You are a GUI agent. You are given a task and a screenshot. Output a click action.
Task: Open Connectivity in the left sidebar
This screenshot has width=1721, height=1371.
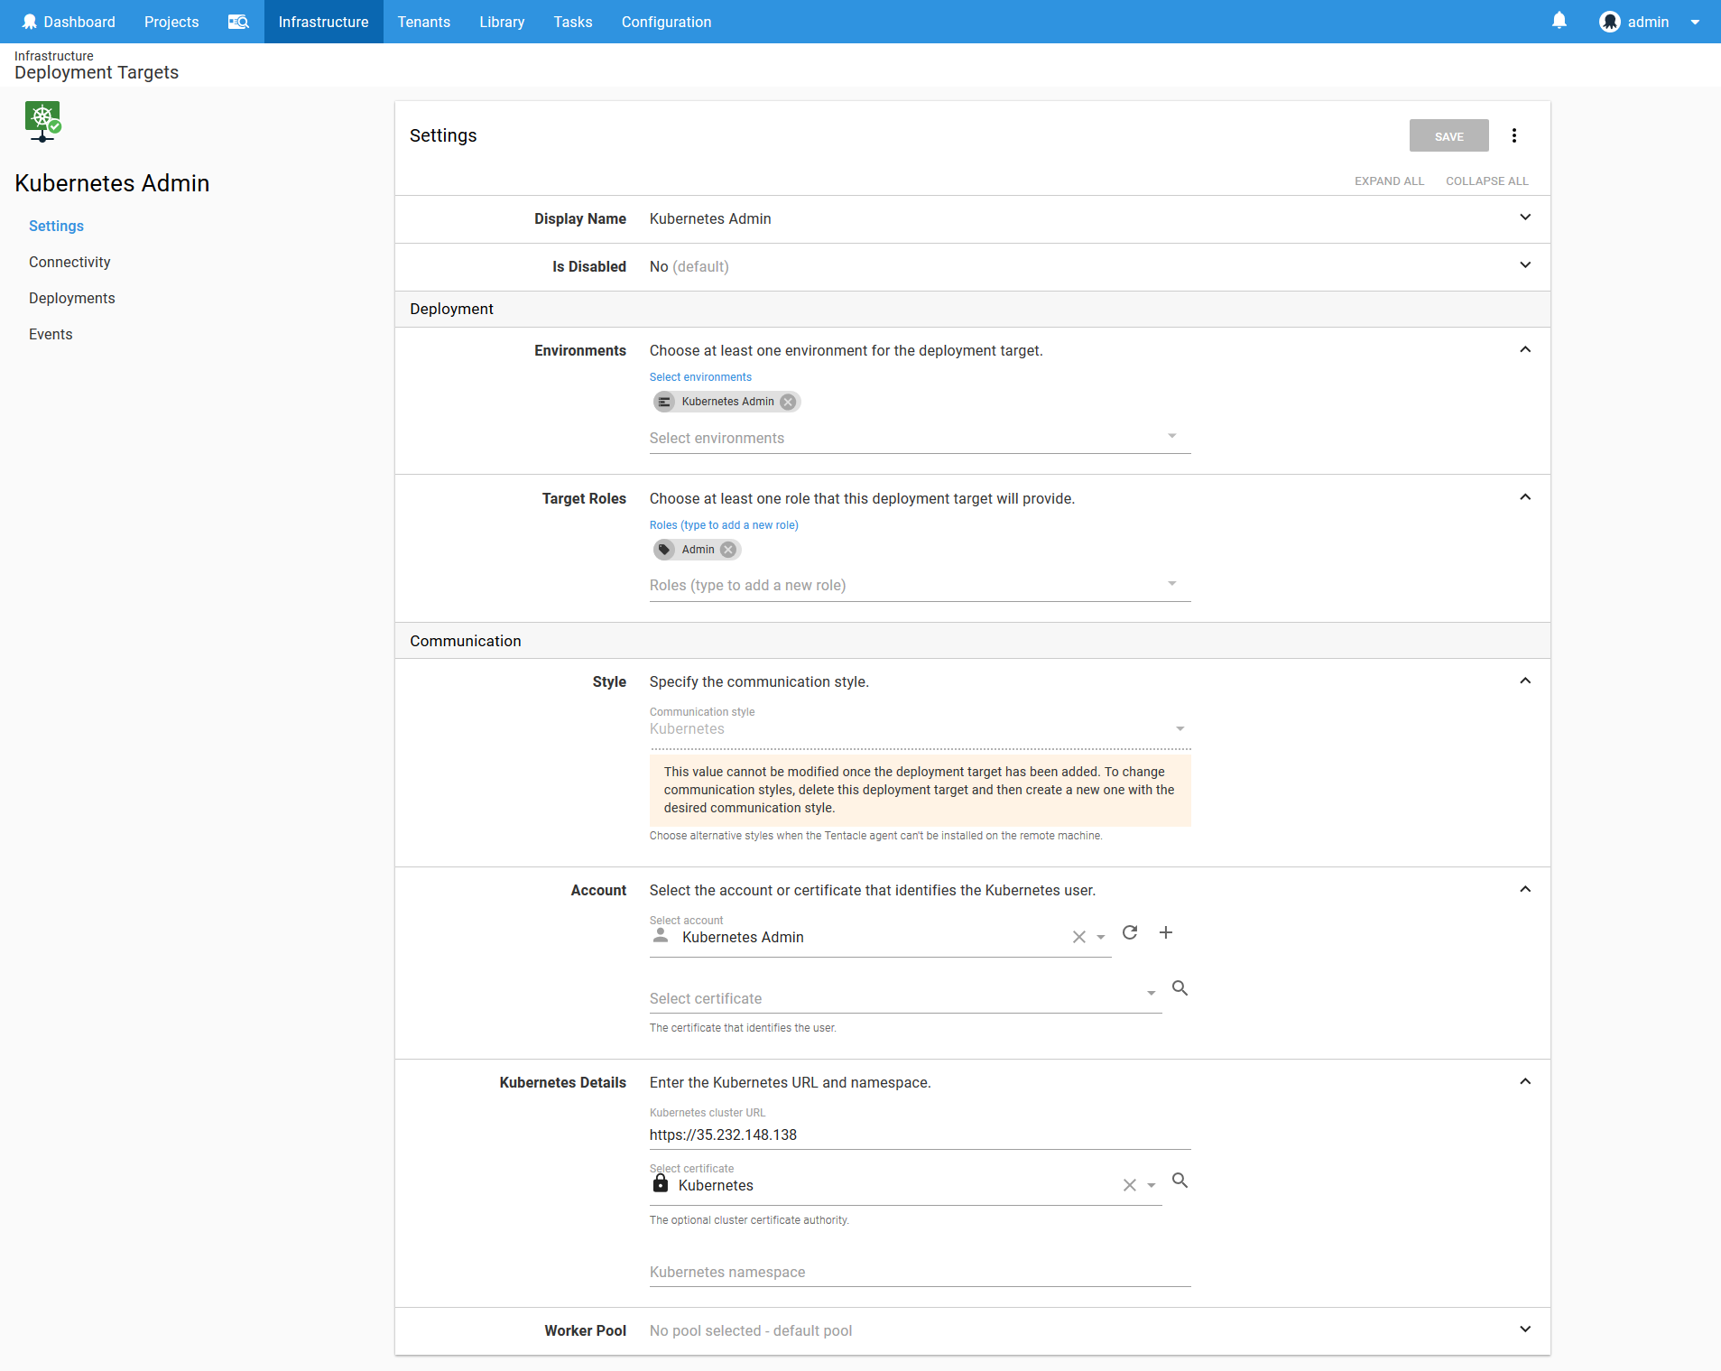tap(69, 262)
